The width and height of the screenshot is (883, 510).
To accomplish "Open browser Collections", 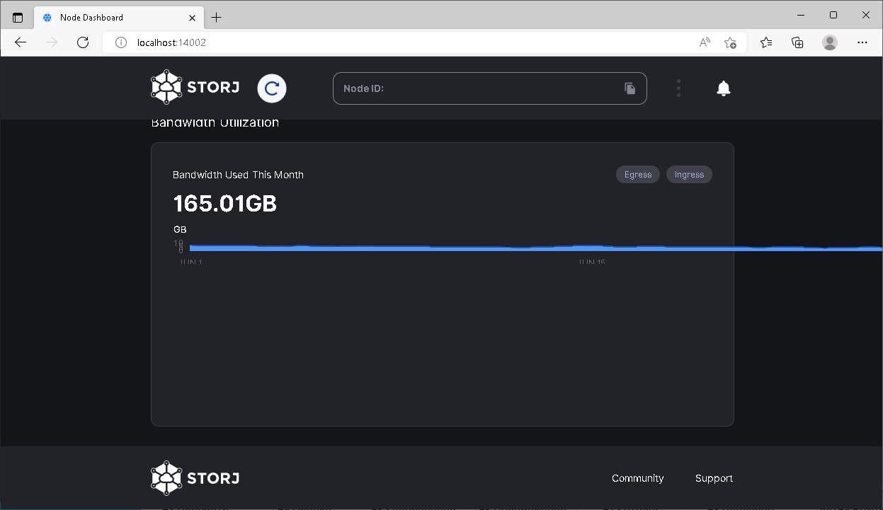I will point(797,42).
